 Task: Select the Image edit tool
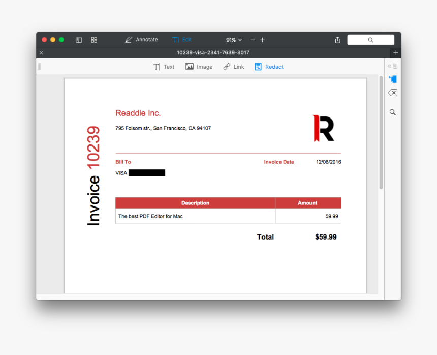199,67
